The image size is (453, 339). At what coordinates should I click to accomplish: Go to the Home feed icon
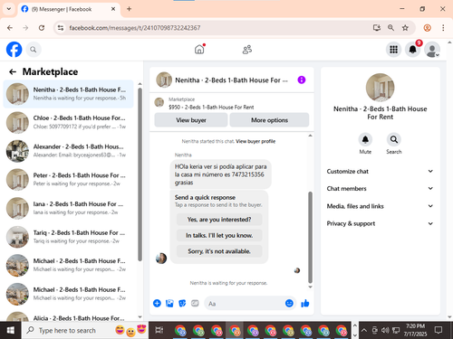click(199, 50)
